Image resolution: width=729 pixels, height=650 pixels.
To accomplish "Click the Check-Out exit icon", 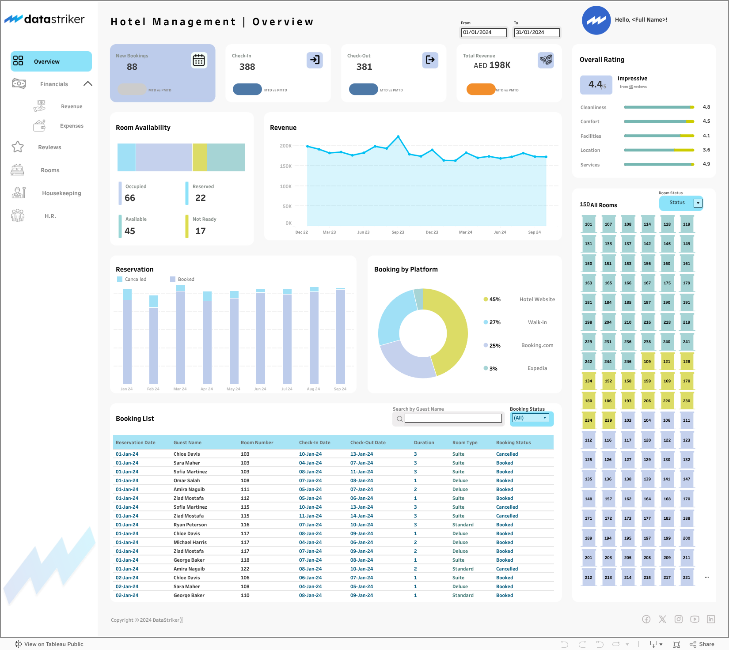I will (430, 60).
